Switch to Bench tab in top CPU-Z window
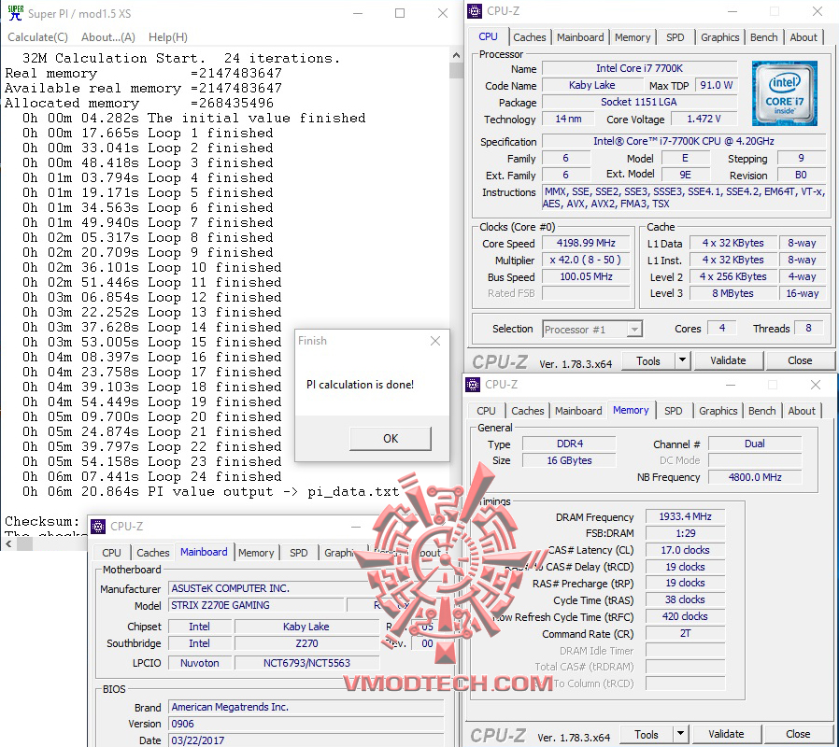The width and height of the screenshot is (839, 747). click(763, 37)
